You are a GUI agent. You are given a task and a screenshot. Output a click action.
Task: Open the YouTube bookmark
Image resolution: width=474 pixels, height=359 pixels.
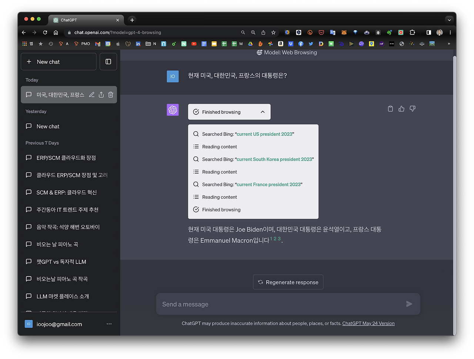(194, 44)
